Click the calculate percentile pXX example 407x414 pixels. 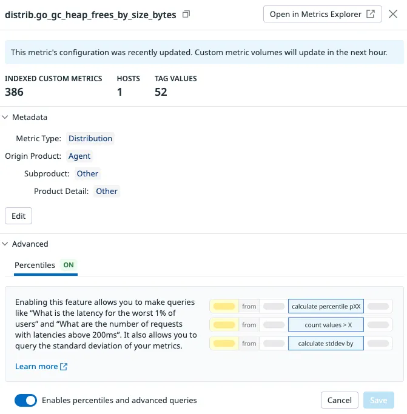tap(326, 307)
